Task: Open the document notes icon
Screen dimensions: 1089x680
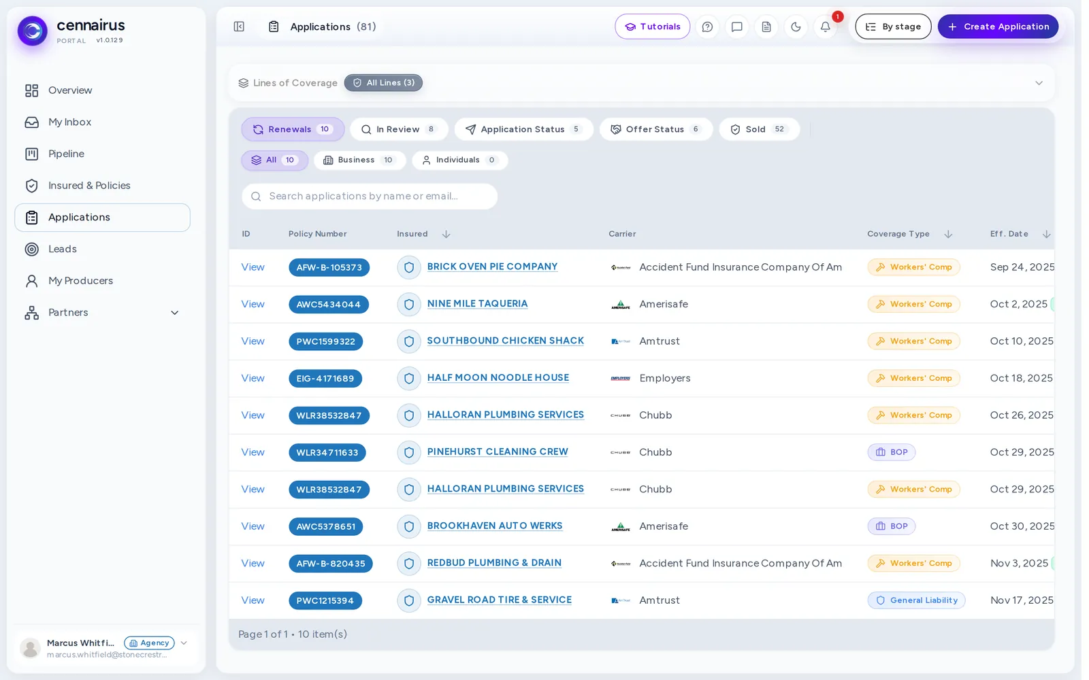Action: click(x=766, y=27)
